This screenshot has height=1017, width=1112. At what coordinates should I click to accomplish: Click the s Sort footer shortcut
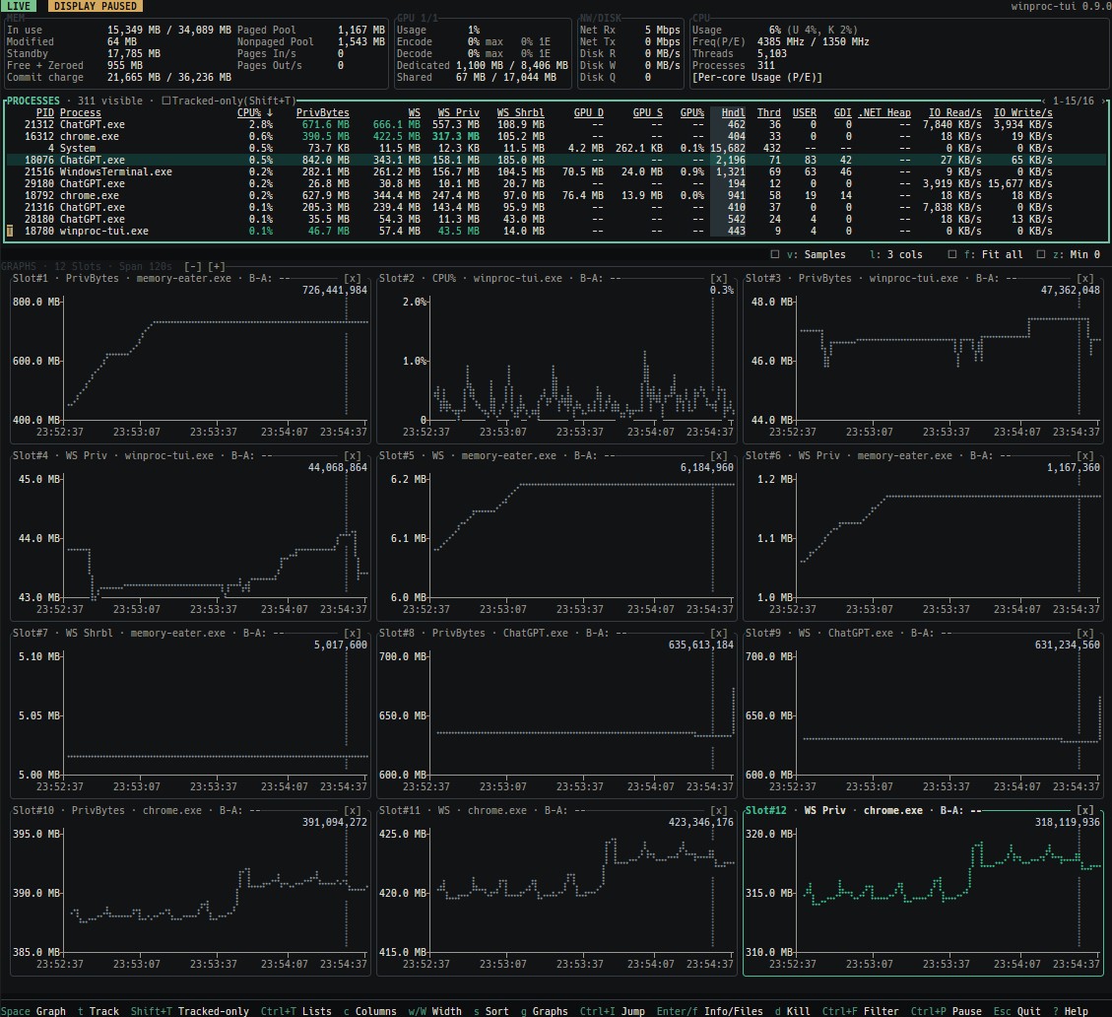pyautogui.click(x=491, y=1011)
